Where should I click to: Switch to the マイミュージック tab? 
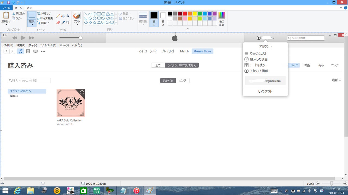pyautogui.click(x=148, y=51)
